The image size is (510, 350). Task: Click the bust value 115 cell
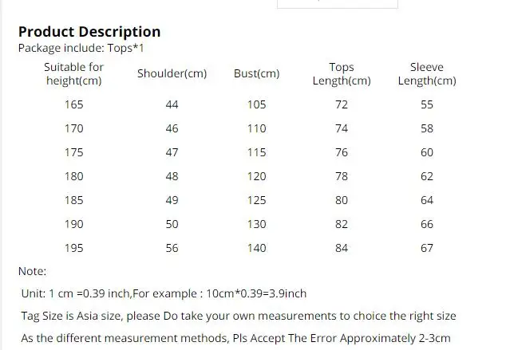click(x=257, y=152)
